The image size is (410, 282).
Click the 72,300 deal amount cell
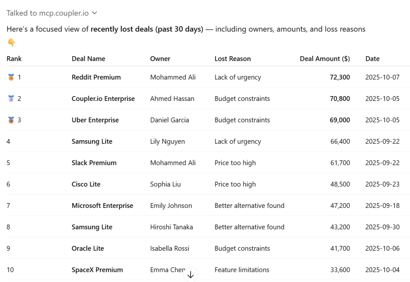pyautogui.click(x=340, y=77)
